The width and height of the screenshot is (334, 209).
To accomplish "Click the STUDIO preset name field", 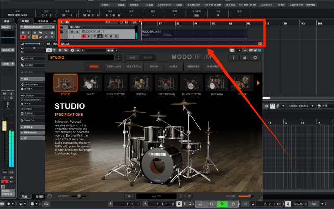I will point(81,58).
